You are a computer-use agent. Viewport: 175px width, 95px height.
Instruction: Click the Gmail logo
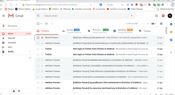[16, 16]
